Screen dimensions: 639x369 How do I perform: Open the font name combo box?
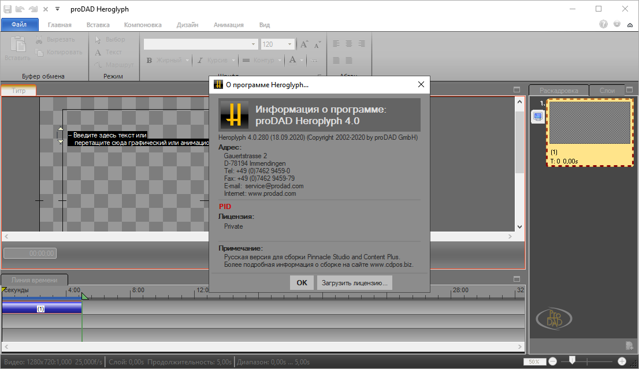[201, 44]
